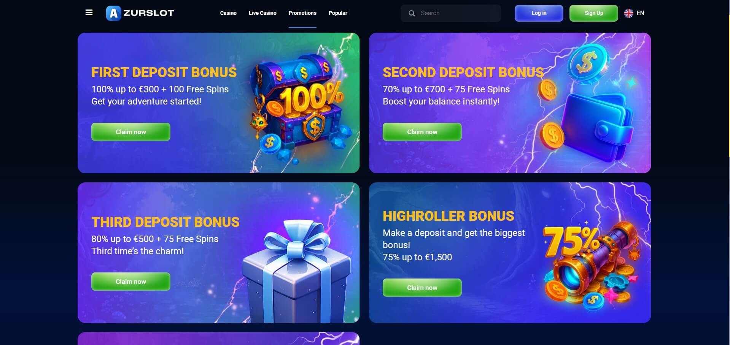Claim the Second Deposit Bonus
730x345 pixels.
[x=422, y=132]
